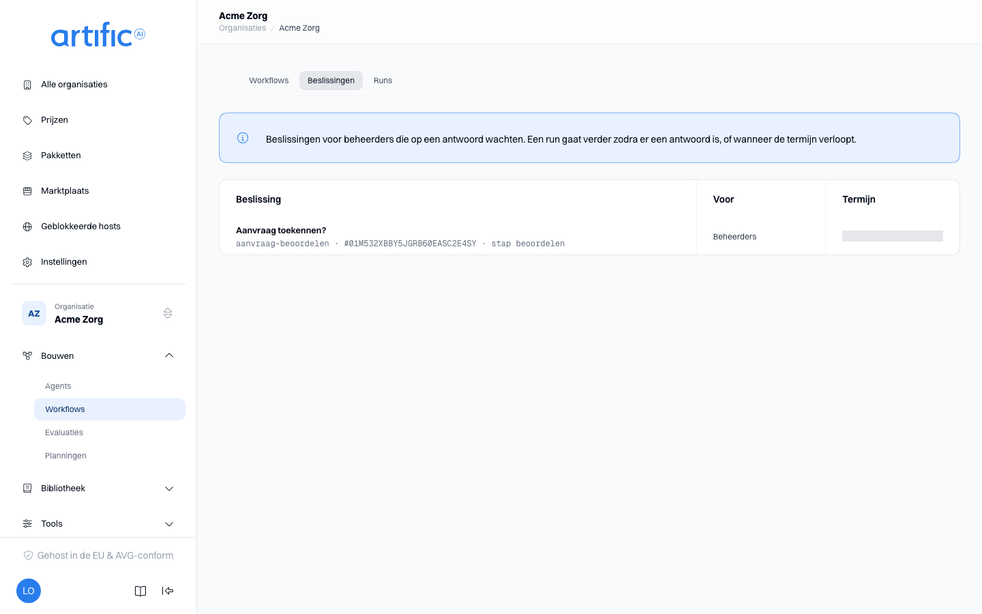The image size is (982, 614).
Task: Click the LO user avatar
Action: coord(29,591)
